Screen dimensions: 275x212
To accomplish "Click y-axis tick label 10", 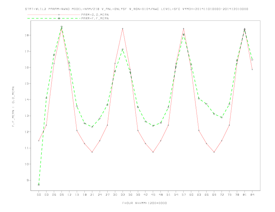I will [x=27, y=164].
